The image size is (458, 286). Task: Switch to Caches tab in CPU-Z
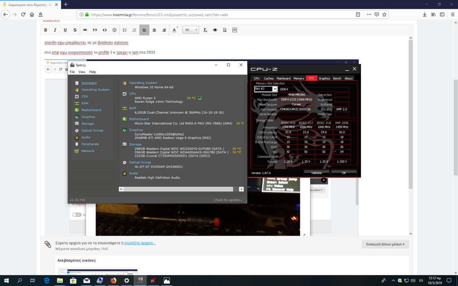click(268, 78)
